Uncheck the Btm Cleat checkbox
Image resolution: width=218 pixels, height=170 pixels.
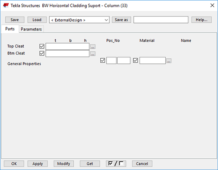[42, 53]
